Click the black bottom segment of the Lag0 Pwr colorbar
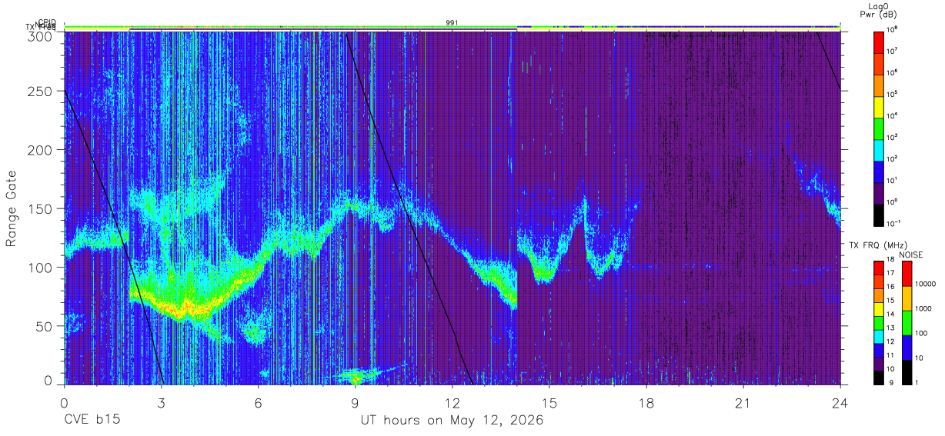The height and width of the screenshot is (436, 945). tap(880, 215)
